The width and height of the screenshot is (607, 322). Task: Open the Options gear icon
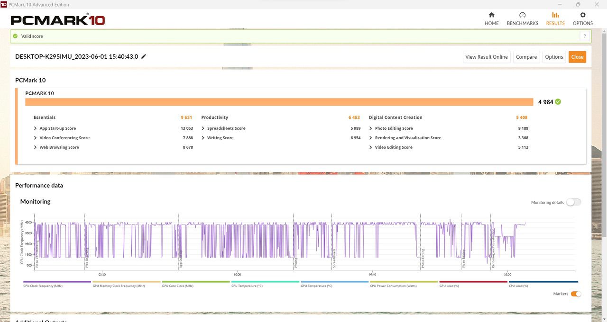pos(582,15)
